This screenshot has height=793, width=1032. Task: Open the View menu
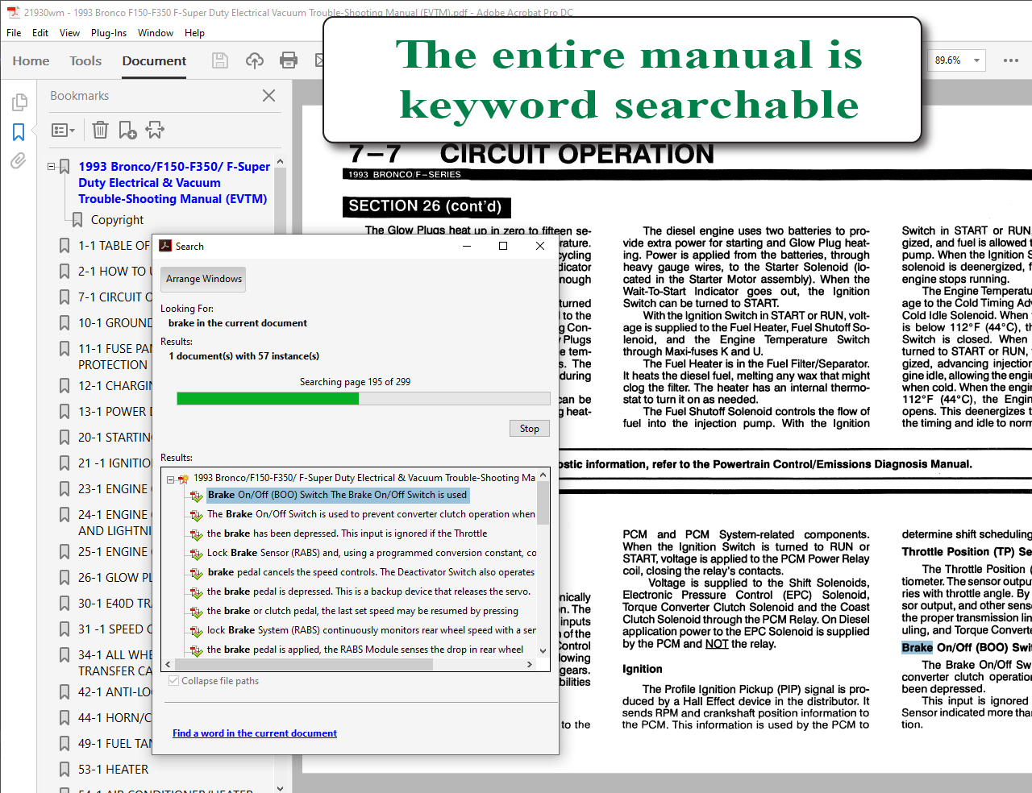coord(69,33)
